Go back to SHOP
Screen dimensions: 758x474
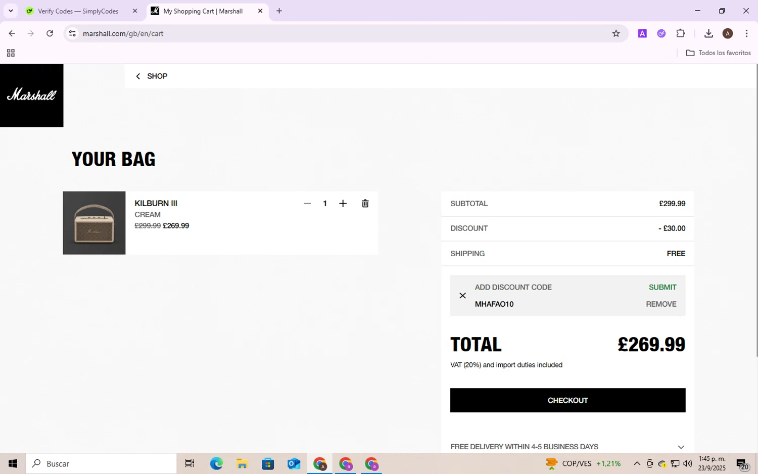(152, 76)
